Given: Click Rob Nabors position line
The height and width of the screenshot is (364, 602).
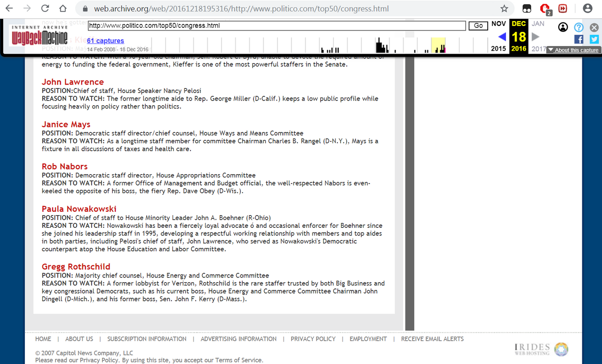Looking at the screenshot, I should tap(149, 175).
